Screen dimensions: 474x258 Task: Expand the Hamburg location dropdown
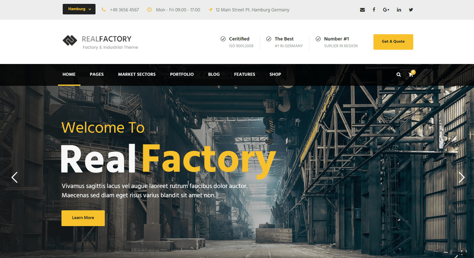click(79, 9)
